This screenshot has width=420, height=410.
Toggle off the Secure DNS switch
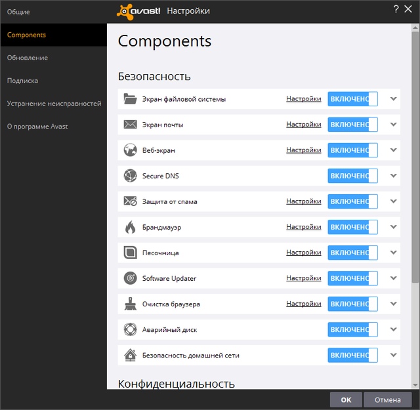pos(352,176)
